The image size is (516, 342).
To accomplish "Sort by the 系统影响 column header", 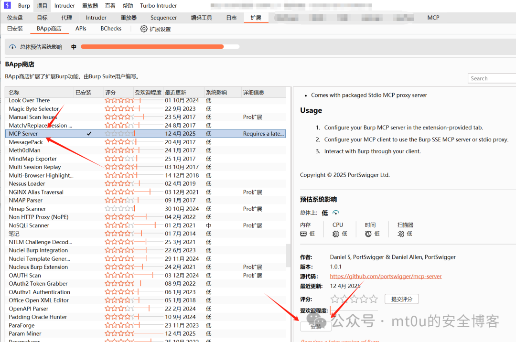I will click(223, 92).
